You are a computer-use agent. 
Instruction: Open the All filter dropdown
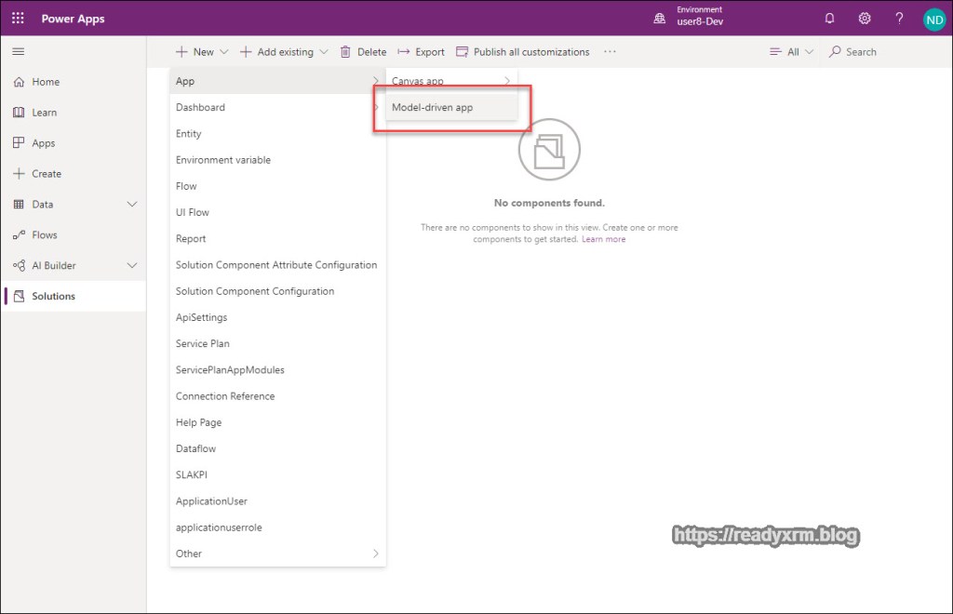click(x=791, y=52)
